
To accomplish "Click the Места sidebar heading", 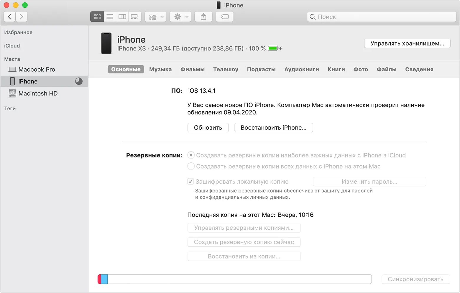I will [x=12, y=59].
